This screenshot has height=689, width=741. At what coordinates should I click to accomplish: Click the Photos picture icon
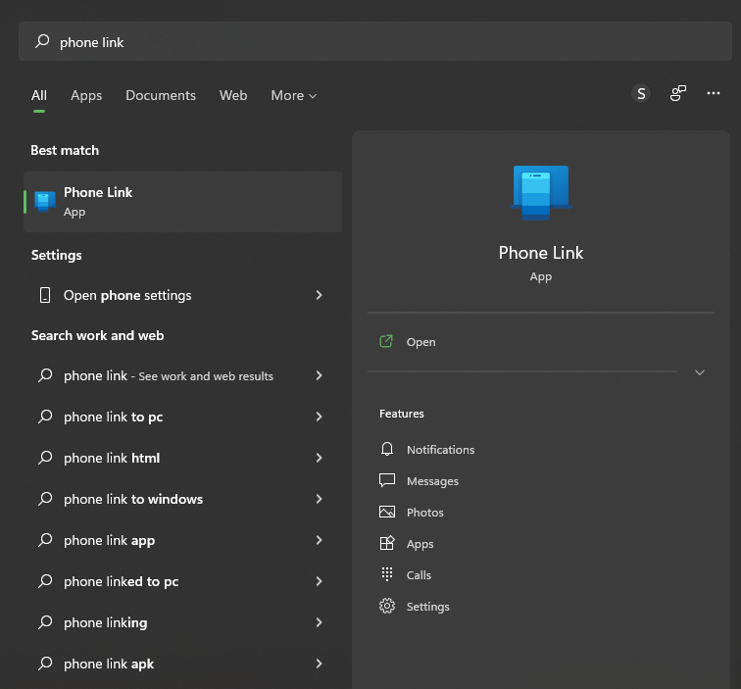pos(387,512)
